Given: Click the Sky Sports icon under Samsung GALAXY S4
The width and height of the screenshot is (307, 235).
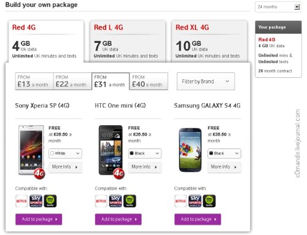Looking at the screenshot, I should tap(195, 201).
